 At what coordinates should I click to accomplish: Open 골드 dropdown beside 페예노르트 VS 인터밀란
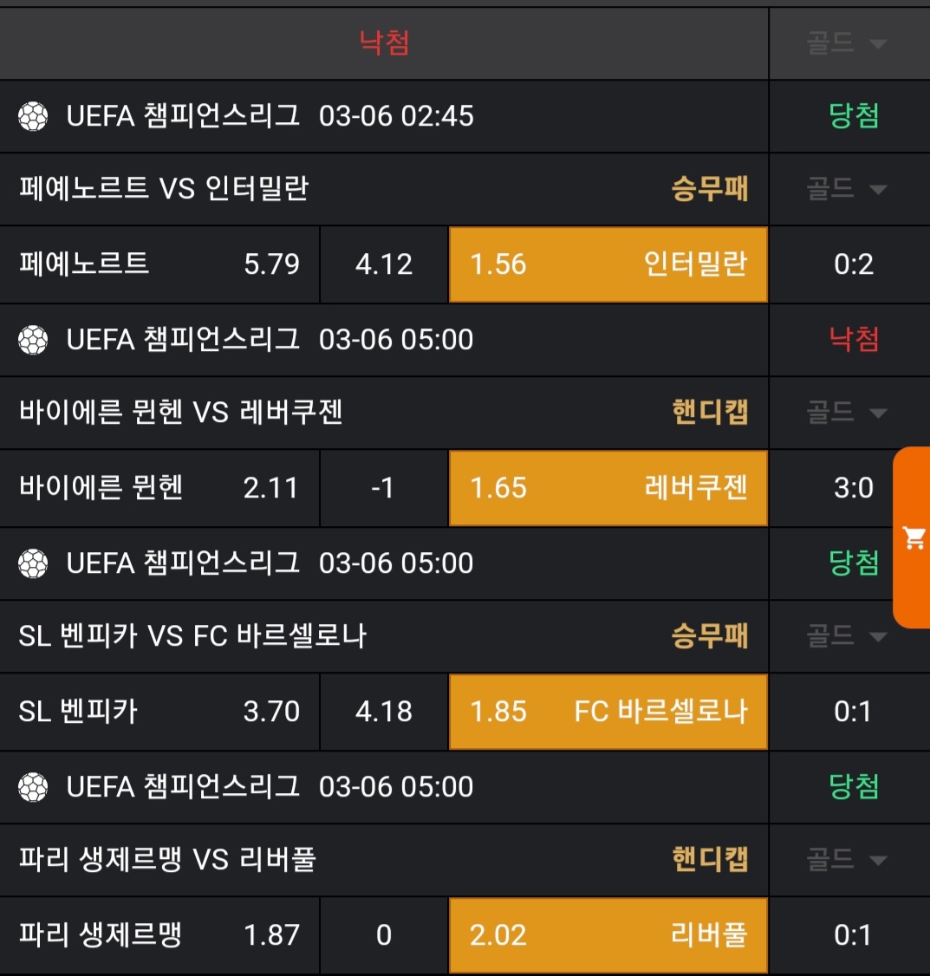pos(847,189)
